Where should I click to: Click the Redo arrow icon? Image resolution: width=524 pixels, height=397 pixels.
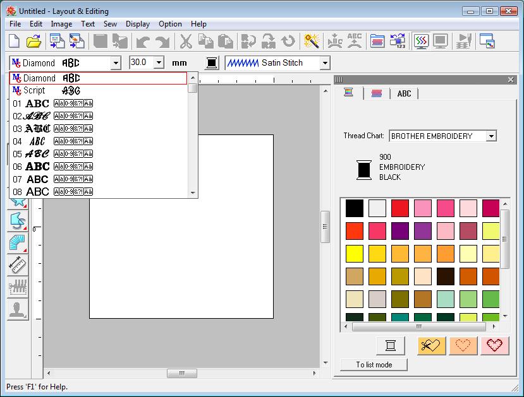click(x=162, y=42)
